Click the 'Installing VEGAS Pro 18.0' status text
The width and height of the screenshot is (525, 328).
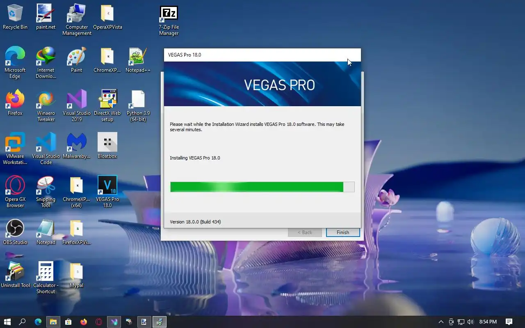click(195, 158)
